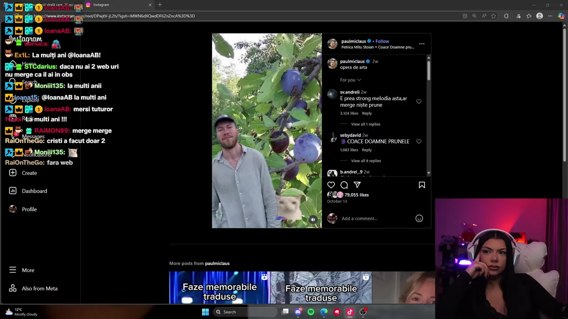568x319 pixels.
Task: Open Edge Settings and more menu
Action: (x=550, y=16)
